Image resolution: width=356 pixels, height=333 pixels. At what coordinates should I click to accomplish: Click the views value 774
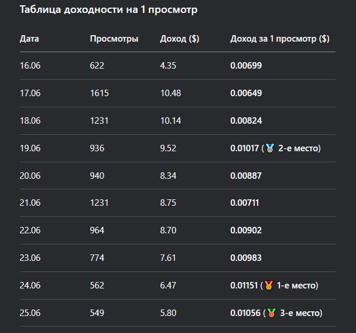tap(97, 258)
